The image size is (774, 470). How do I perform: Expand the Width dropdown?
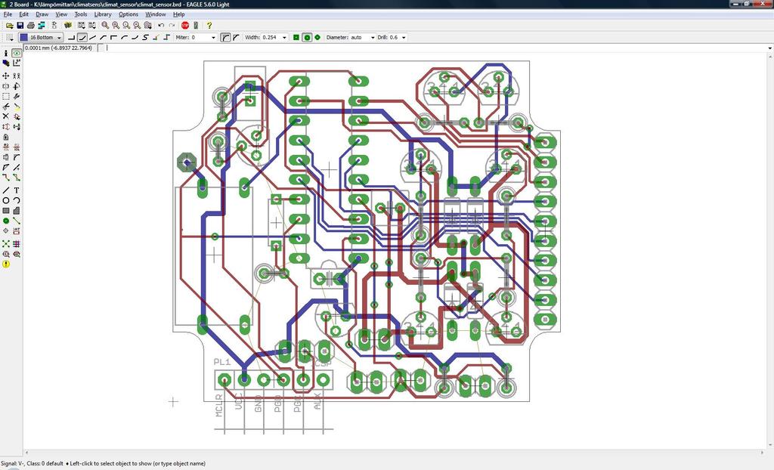(x=286, y=37)
